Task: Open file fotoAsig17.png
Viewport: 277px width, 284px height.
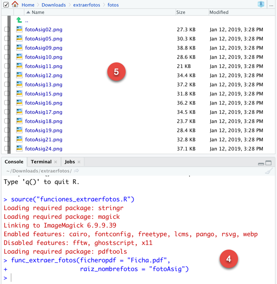Action: [x=44, y=112]
